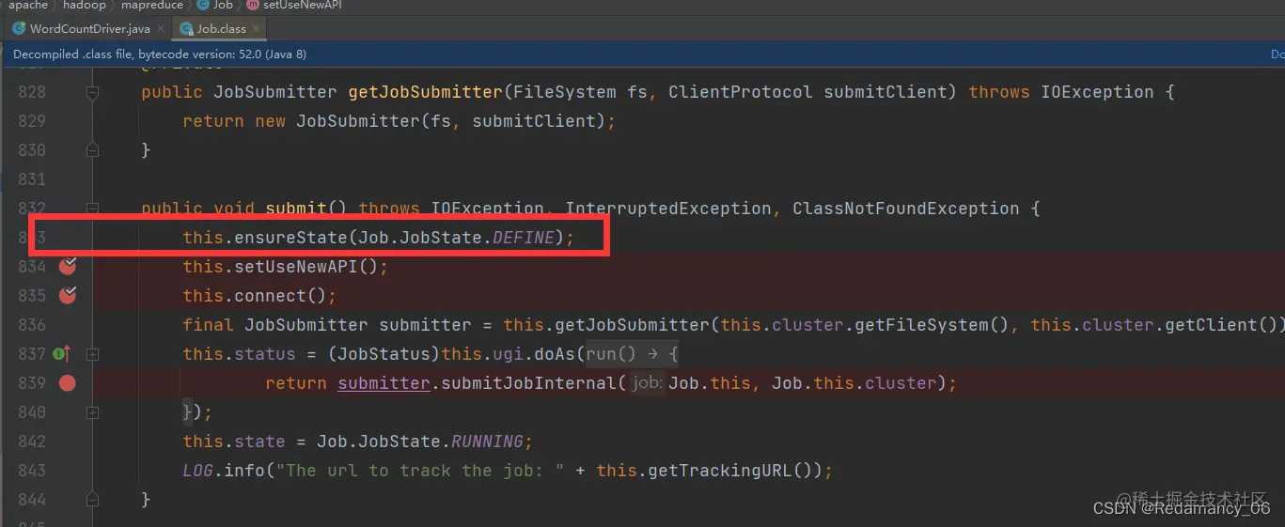
Task: Collapse the getJobSubmitter method at line 828
Action: click(92, 92)
